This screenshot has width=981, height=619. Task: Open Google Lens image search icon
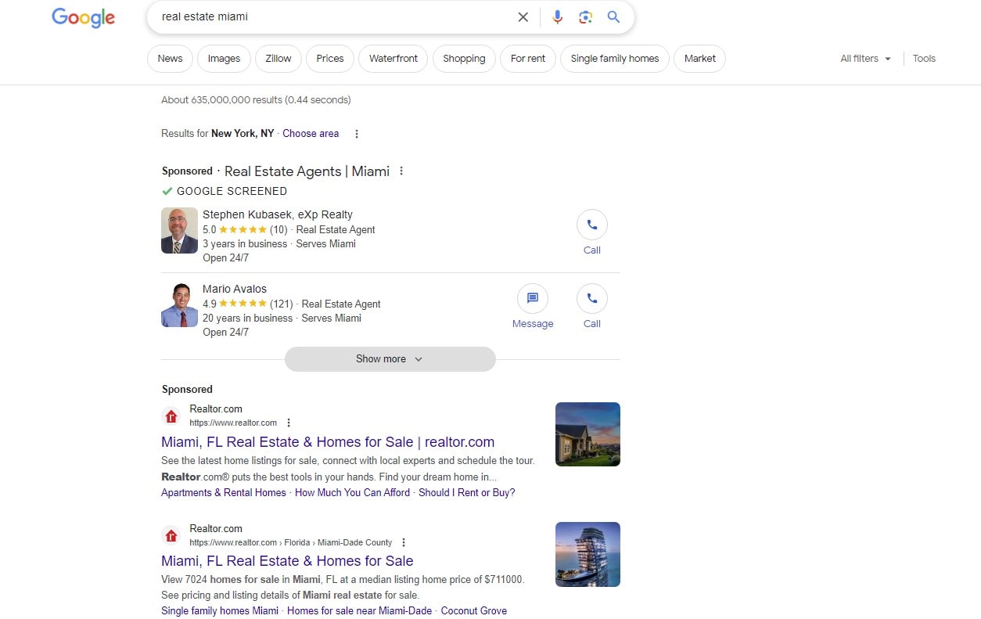pos(585,17)
